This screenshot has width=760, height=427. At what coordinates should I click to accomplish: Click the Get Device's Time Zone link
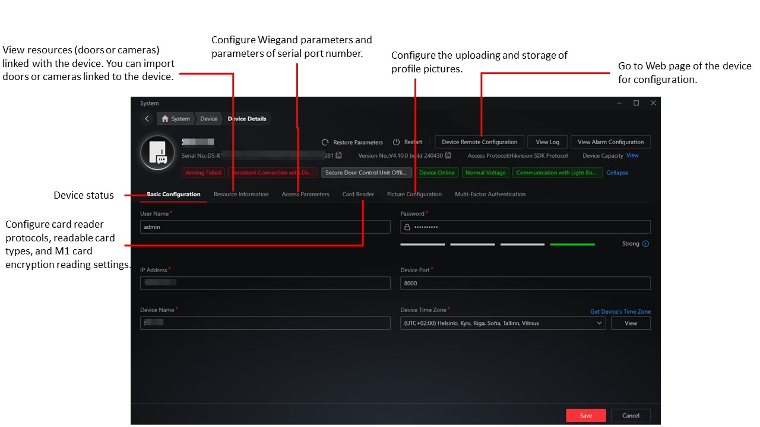point(620,311)
